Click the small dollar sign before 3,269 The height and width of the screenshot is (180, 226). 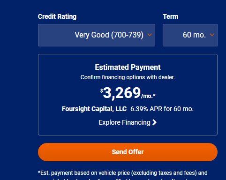pyautogui.click(x=102, y=90)
